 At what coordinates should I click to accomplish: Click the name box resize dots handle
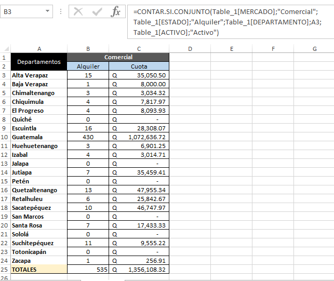[61, 11]
